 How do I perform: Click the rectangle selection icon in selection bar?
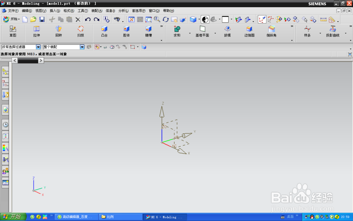click(133, 47)
